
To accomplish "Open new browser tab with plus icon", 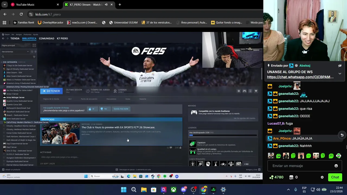I will click(x=120, y=5).
